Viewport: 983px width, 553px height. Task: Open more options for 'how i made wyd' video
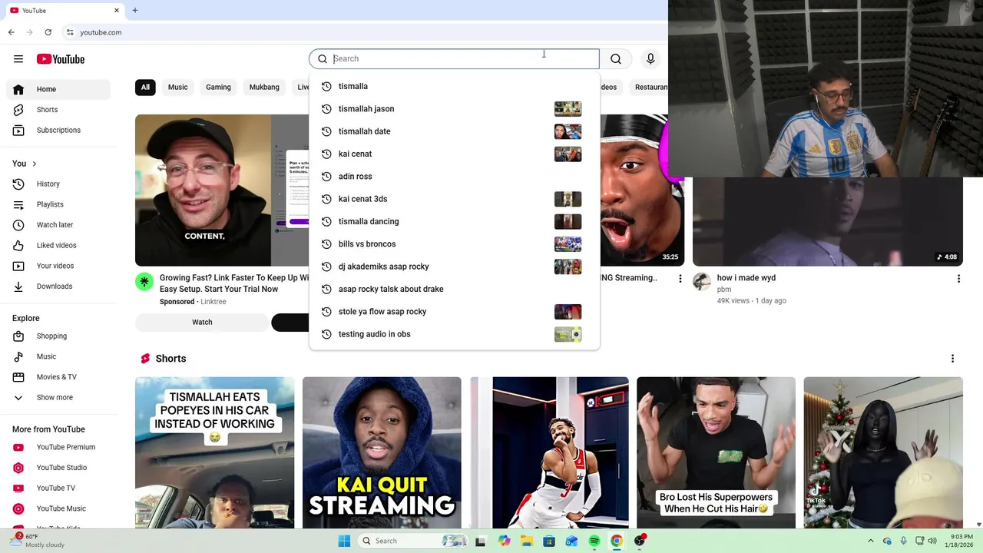point(958,279)
